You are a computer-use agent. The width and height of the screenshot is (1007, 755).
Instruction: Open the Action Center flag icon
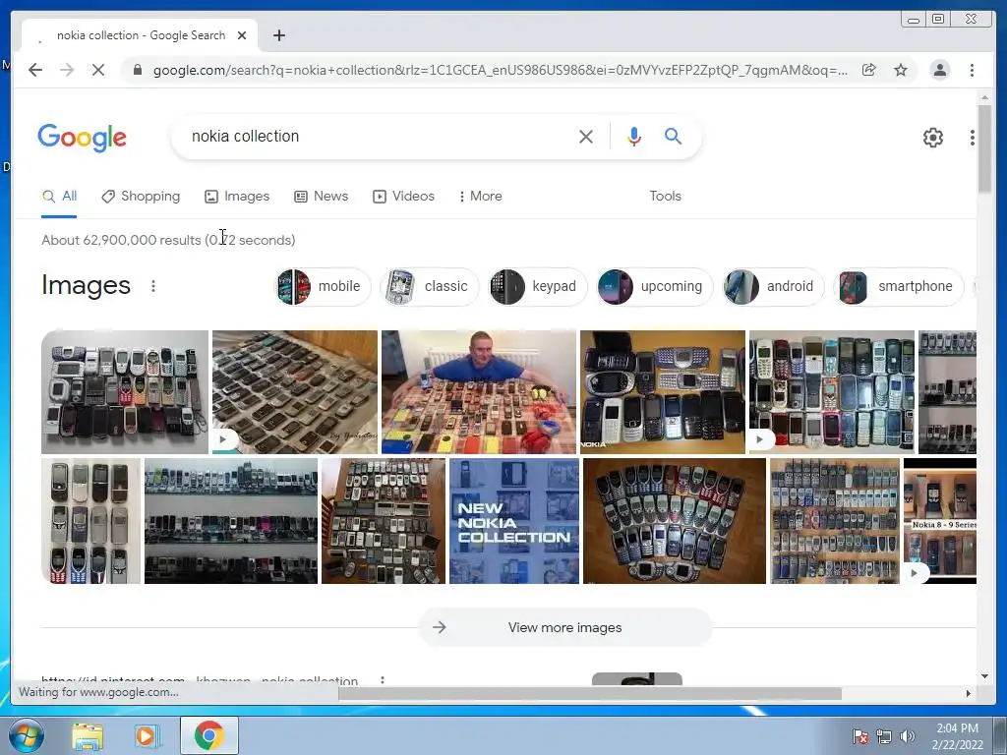coord(859,736)
